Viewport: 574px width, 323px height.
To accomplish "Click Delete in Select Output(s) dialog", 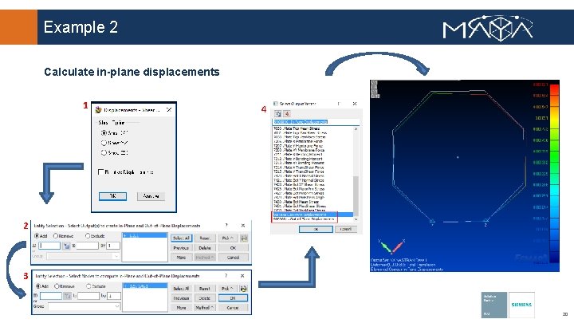I will [205, 248].
